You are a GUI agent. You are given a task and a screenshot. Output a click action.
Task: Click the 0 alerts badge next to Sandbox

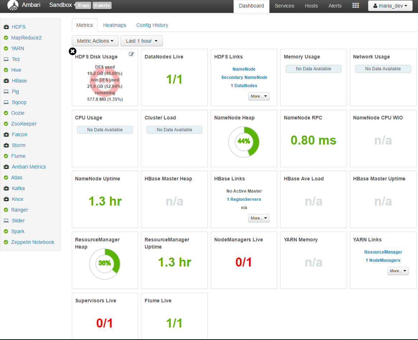(102, 5)
